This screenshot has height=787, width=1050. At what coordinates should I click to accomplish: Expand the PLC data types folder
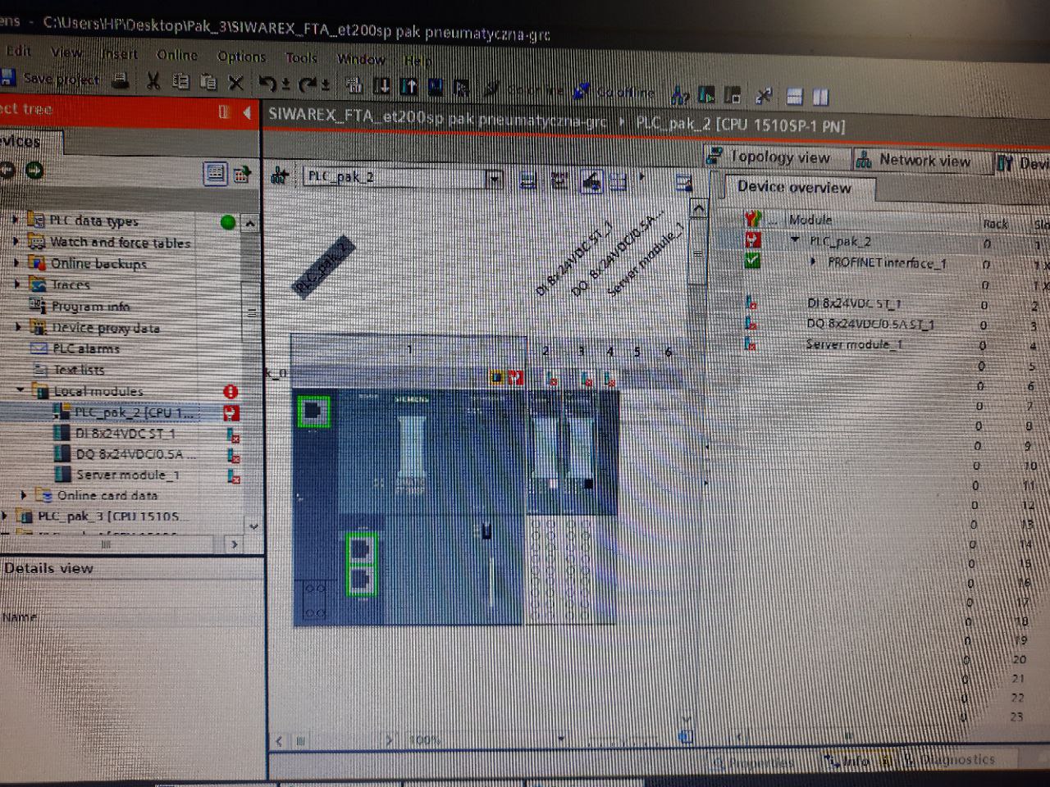point(15,219)
